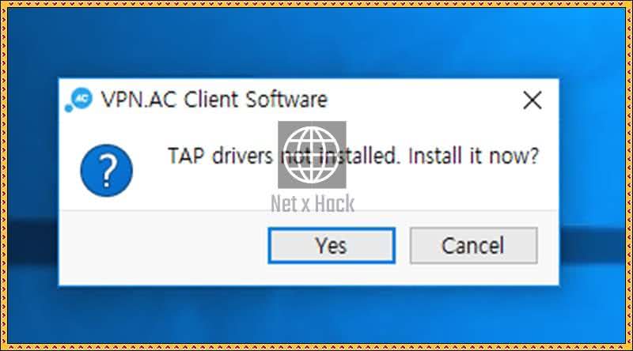The width and height of the screenshot is (633, 351).
Task: Click the word 'installed' in the message
Action: coord(358,157)
